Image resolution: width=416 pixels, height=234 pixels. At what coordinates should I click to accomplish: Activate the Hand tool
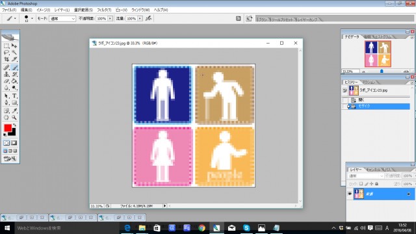pos(6,118)
